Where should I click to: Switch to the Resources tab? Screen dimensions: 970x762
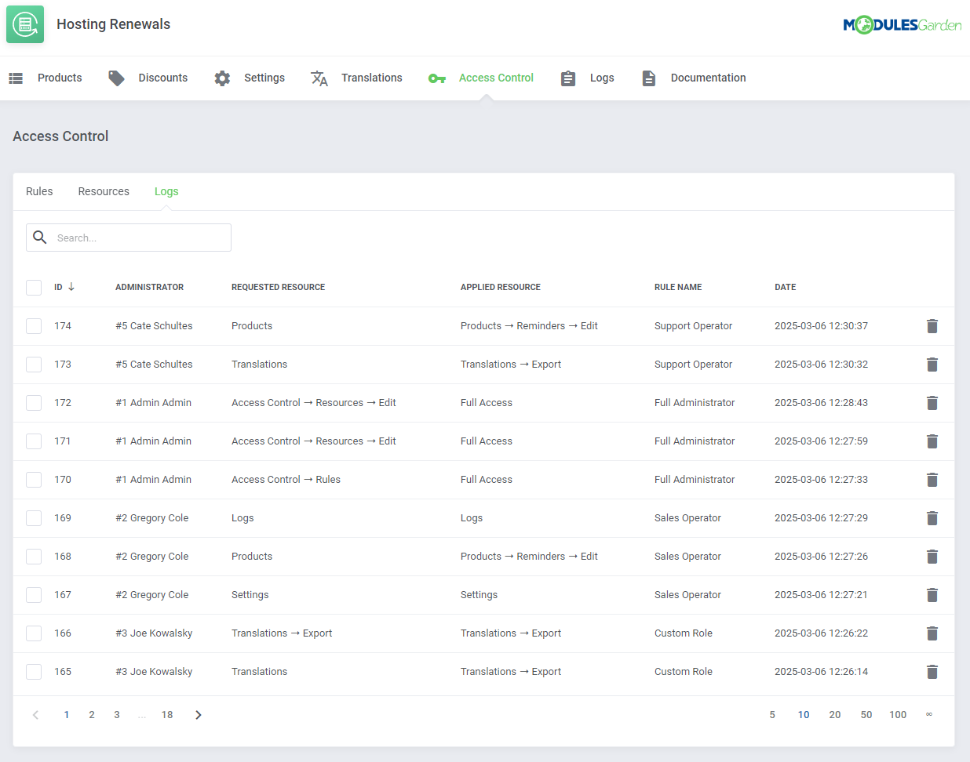coord(104,191)
